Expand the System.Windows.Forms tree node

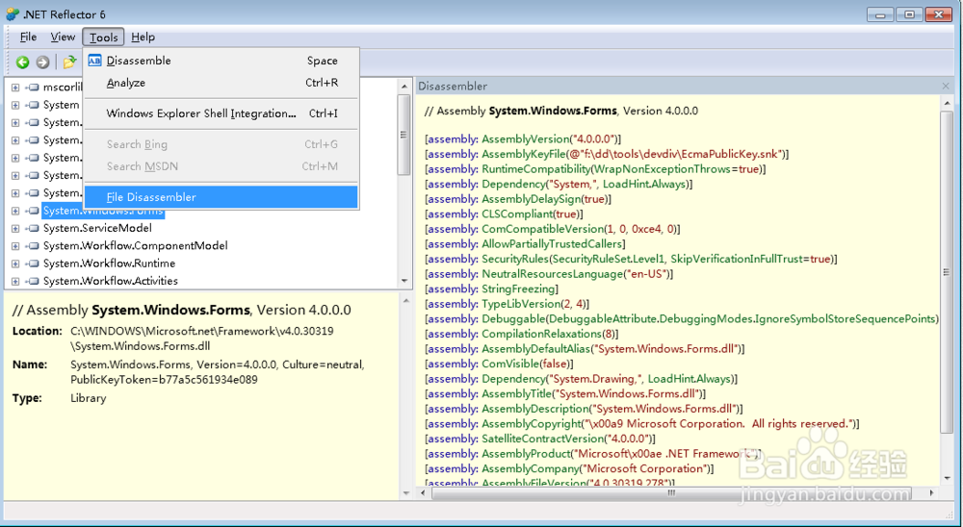[x=15, y=211]
